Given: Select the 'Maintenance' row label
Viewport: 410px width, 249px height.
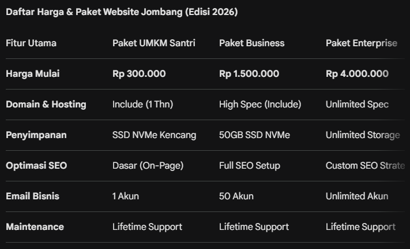Looking at the screenshot, I should 35,226.
